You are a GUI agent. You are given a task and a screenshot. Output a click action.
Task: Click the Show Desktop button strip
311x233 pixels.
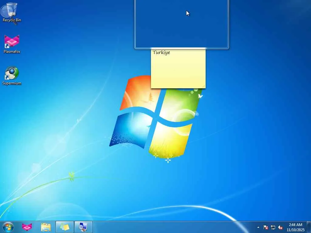point(309,227)
